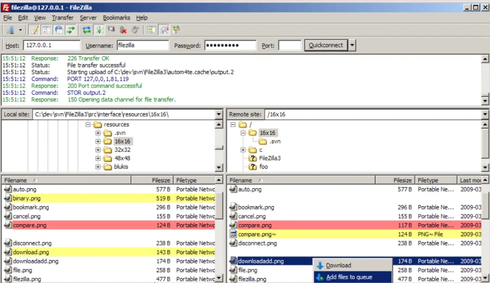Image resolution: width=490 pixels, height=283 pixels.
Task: Click the message log scroll-down arrow
Action: click(x=485, y=100)
